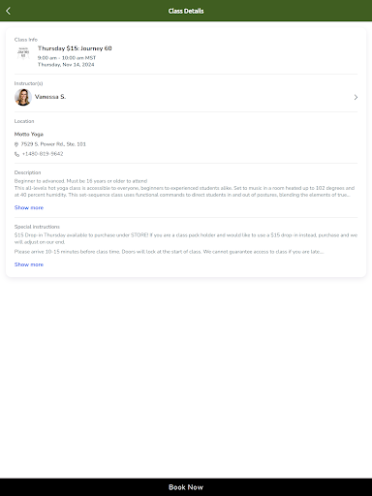Open Vanessa S. instructor chevron
The height and width of the screenshot is (496, 372).
click(x=356, y=97)
